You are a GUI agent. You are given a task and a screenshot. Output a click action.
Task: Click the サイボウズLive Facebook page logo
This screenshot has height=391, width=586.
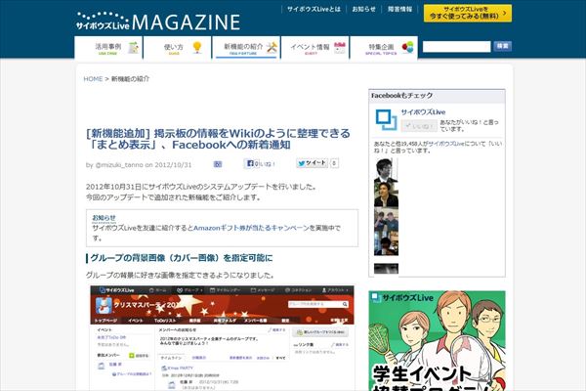click(386, 119)
